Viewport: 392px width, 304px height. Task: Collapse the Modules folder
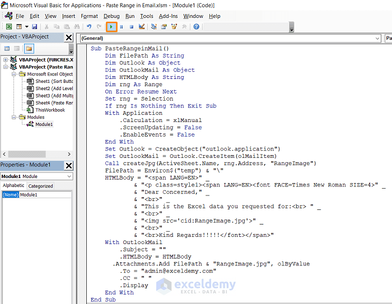click(14, 117)
